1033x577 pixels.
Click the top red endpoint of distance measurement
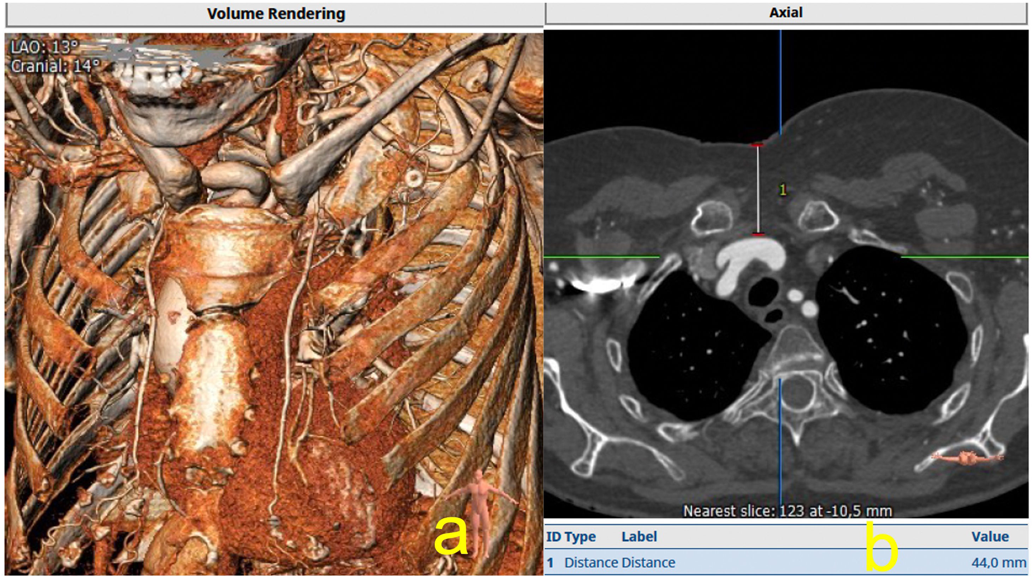[757, 145]
